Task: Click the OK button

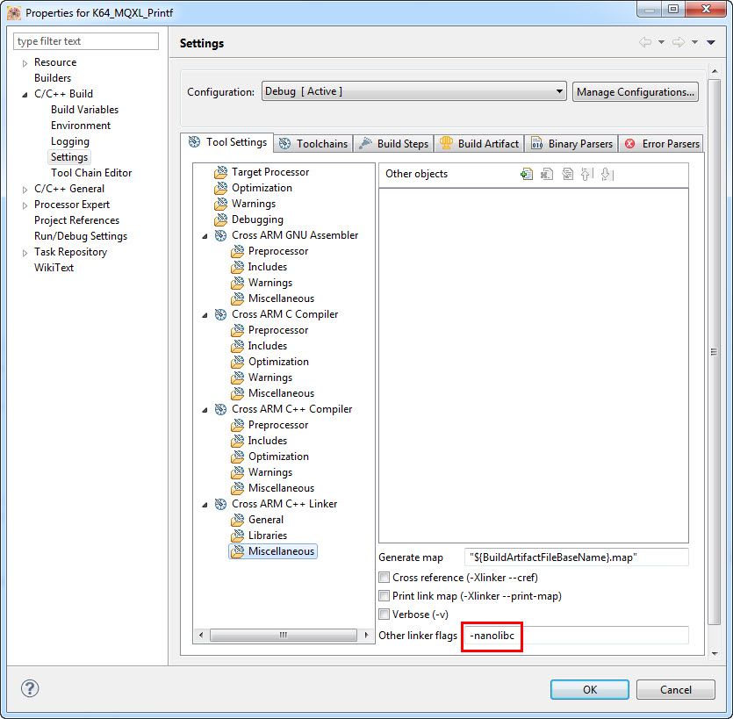Action: (590, 689)
